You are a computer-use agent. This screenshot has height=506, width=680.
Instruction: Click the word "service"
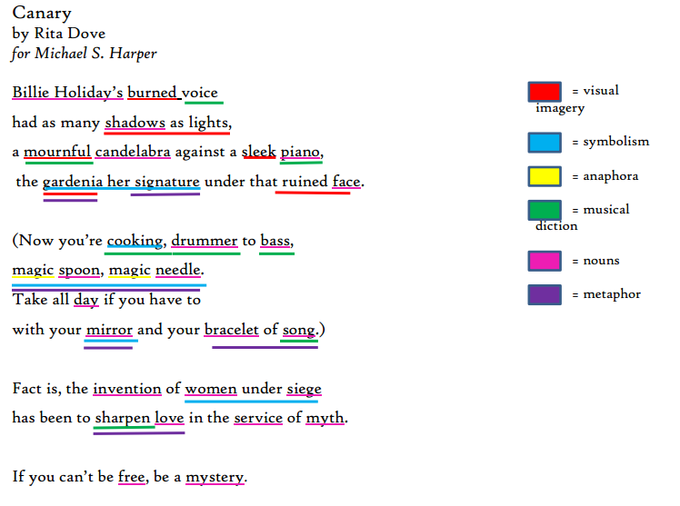[x=258, y=419]
